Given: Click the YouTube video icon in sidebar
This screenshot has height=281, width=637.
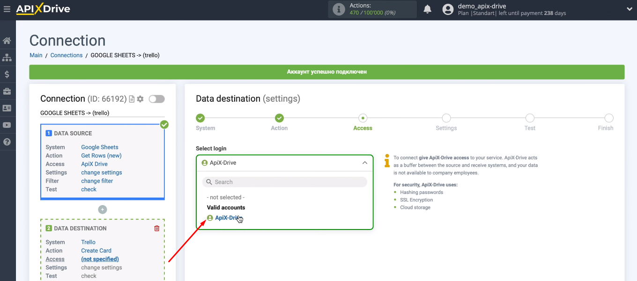Looking at the screenshot, I should point(7,125).
